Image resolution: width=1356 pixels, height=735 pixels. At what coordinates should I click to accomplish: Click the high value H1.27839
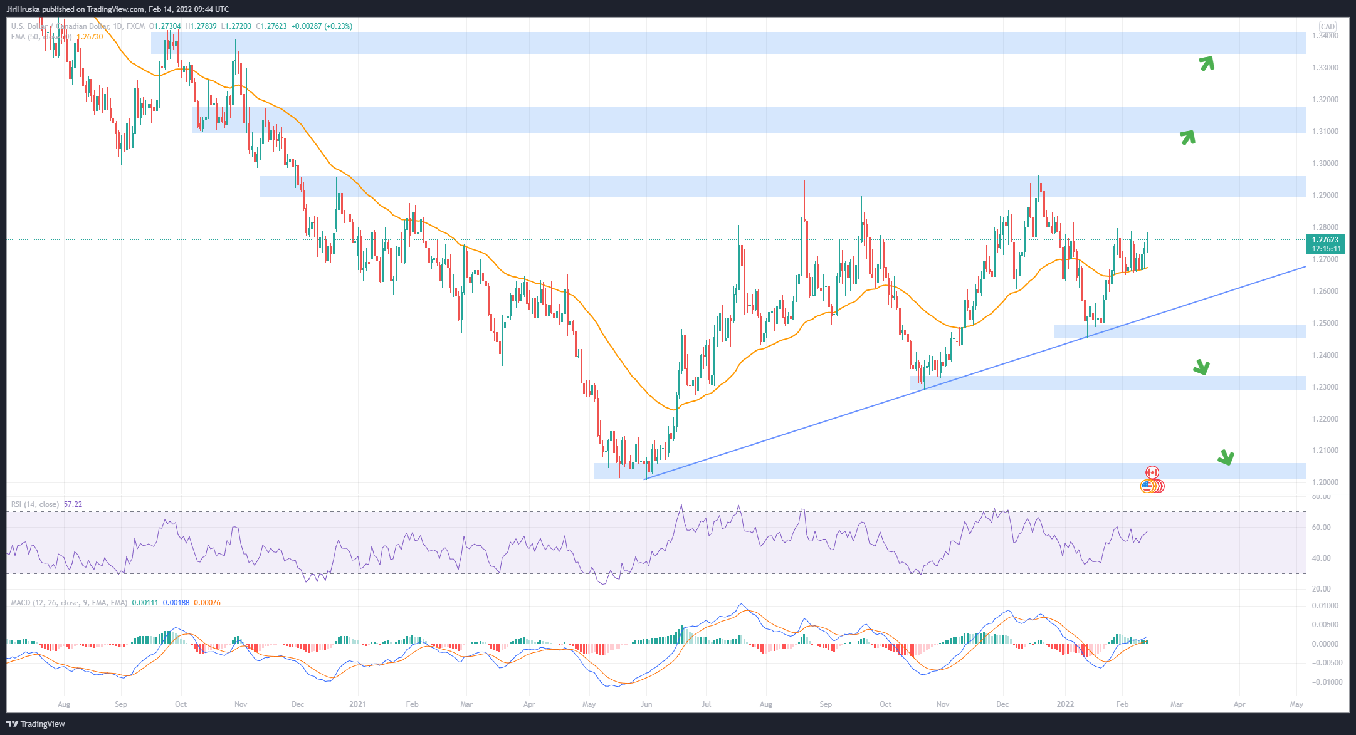click(201, 26)
